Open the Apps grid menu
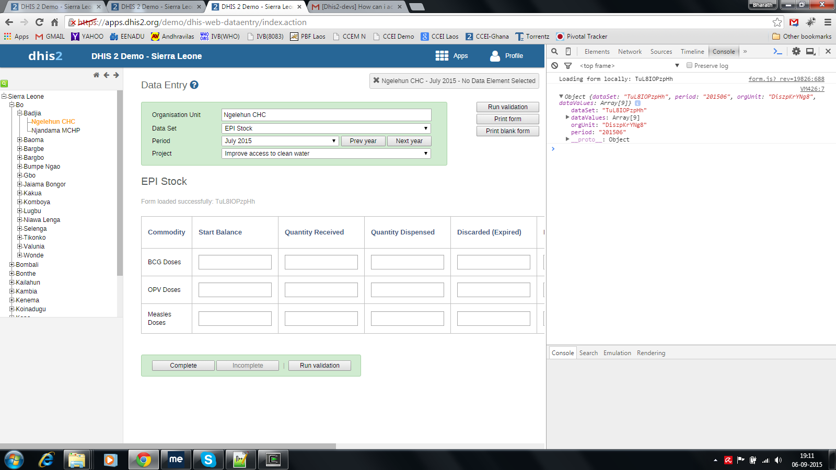Image resolution: width=836 pixels, height=470 pixels. (442, 56)
